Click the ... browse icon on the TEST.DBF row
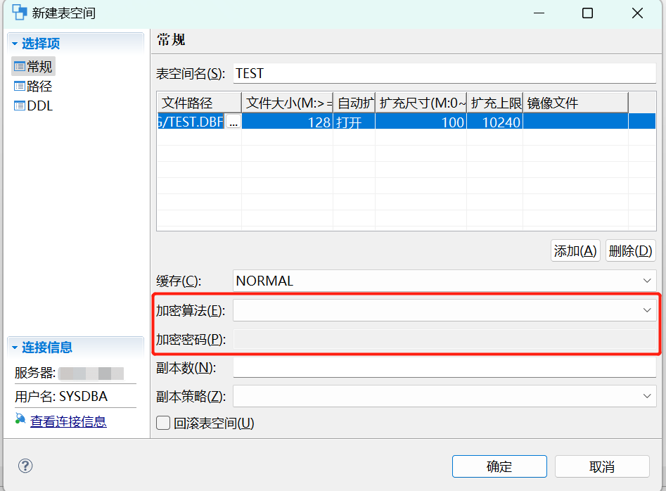This screenshot has width=666, height=491. [x=234, y=120]
